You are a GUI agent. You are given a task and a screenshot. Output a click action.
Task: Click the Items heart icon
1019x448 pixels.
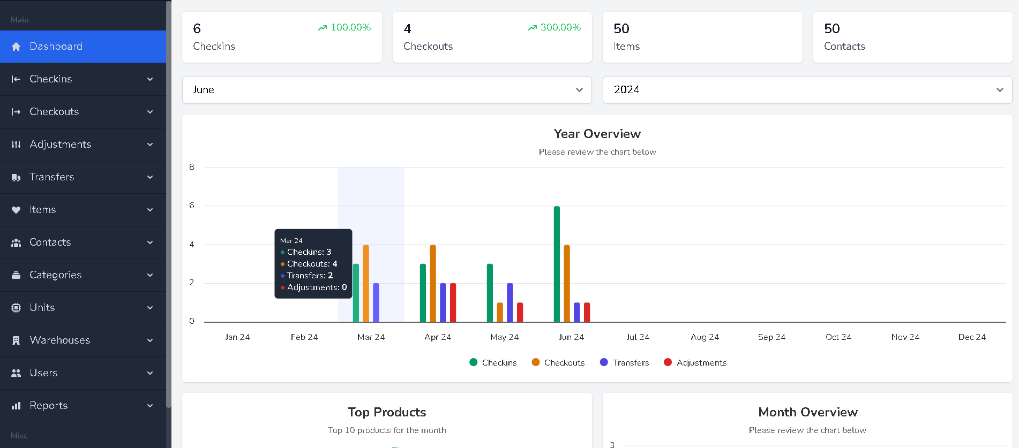point(16,210)
